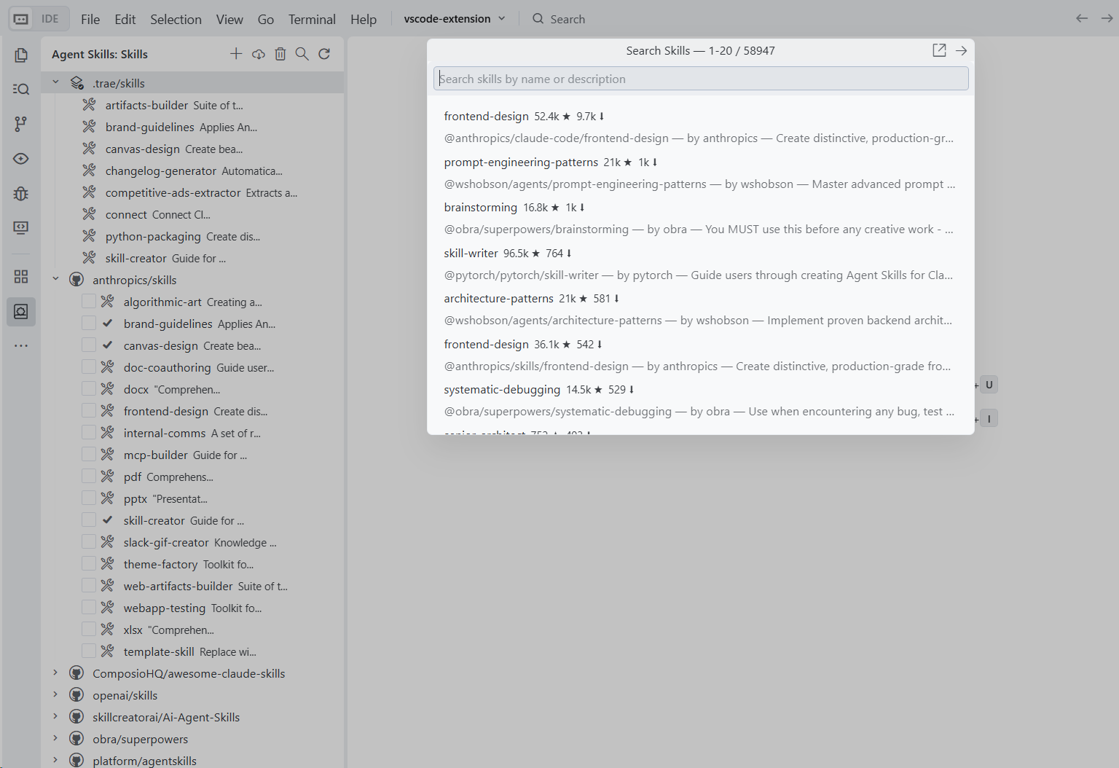Image resolution: width=1119 pixels, height=768 pixels.
Task: Toggle the docx skill checkbox
Action: 89,389
